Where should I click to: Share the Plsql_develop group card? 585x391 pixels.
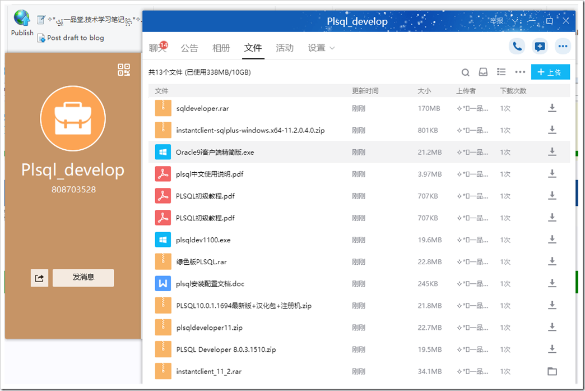tap(39, 278)
